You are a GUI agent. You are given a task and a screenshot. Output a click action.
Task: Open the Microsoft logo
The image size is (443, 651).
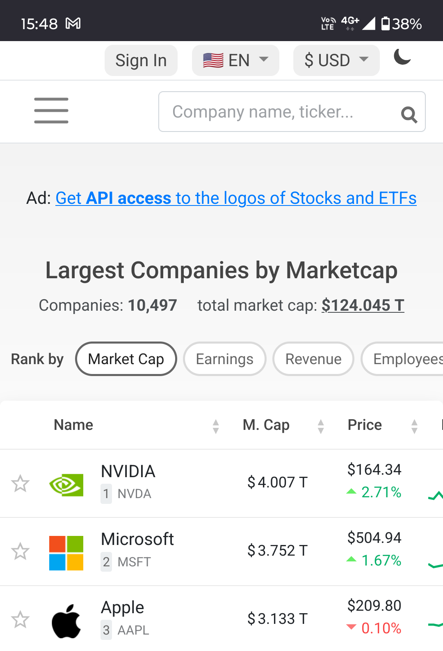66,553
